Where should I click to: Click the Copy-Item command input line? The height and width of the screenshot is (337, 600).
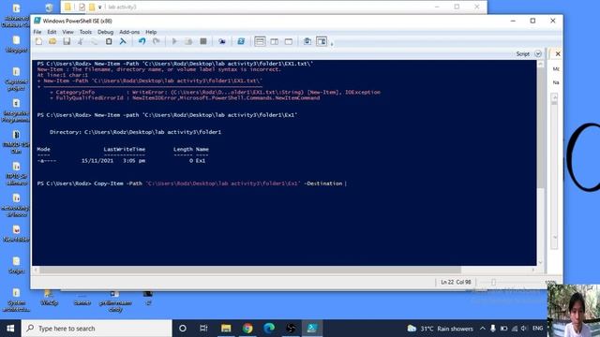[x=191, y=183]
